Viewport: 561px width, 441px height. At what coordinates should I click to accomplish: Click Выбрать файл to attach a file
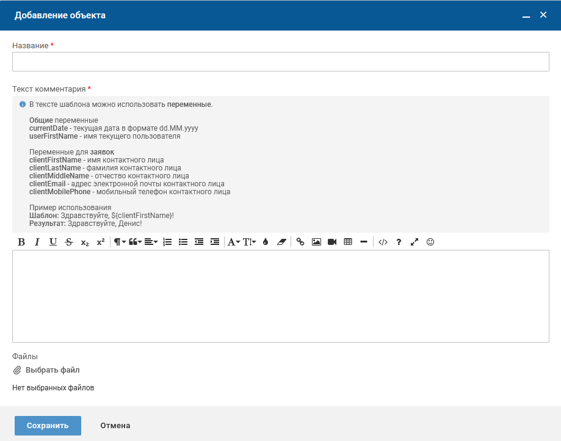click(46, 370)
